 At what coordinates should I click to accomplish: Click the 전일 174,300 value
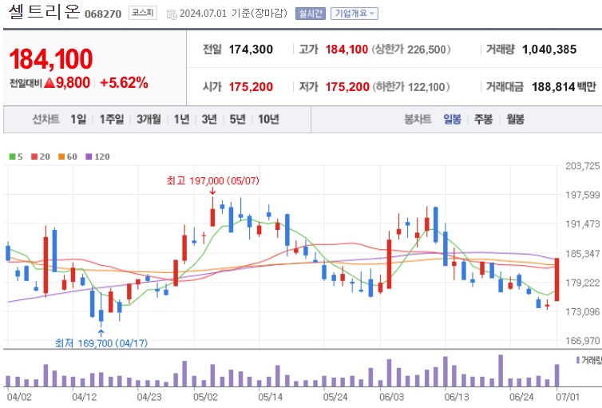[251, 50]
